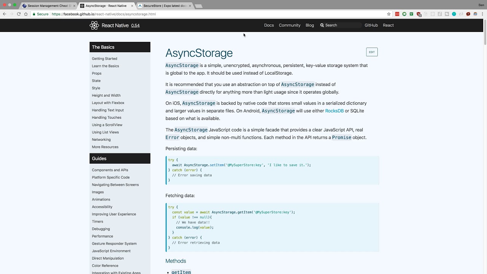The image size is (487, 274).
Task: Open the Networking sidebar link
Action: pos(101,140)
